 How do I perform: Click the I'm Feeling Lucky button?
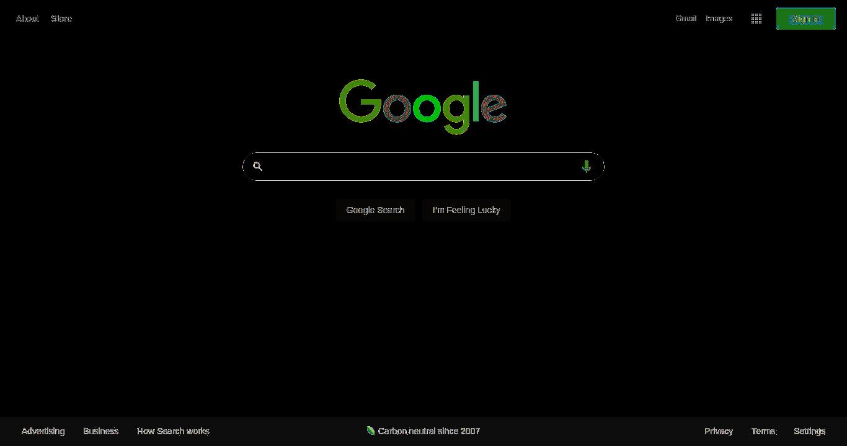[466, 210]
